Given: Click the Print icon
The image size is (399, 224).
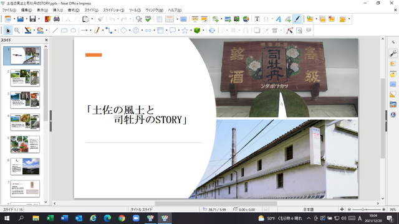Looking at the screenshot, I should pyautogui.click(x=57, y=19).
